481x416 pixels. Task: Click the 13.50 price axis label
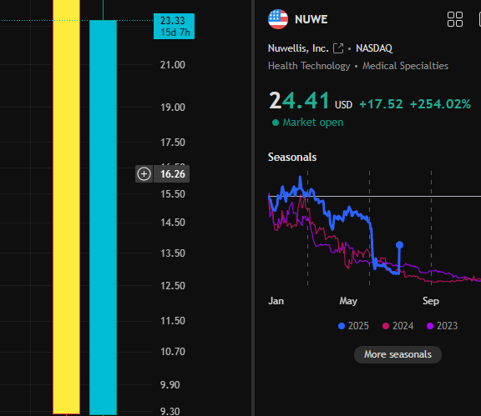[x=173, y=253]
